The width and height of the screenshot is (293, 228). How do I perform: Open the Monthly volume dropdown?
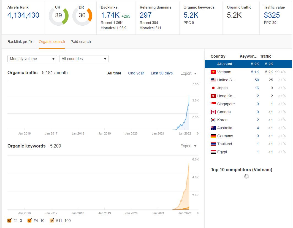coord(32,59)
